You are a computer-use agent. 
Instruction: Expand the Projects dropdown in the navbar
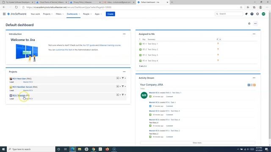coord(48,14)
